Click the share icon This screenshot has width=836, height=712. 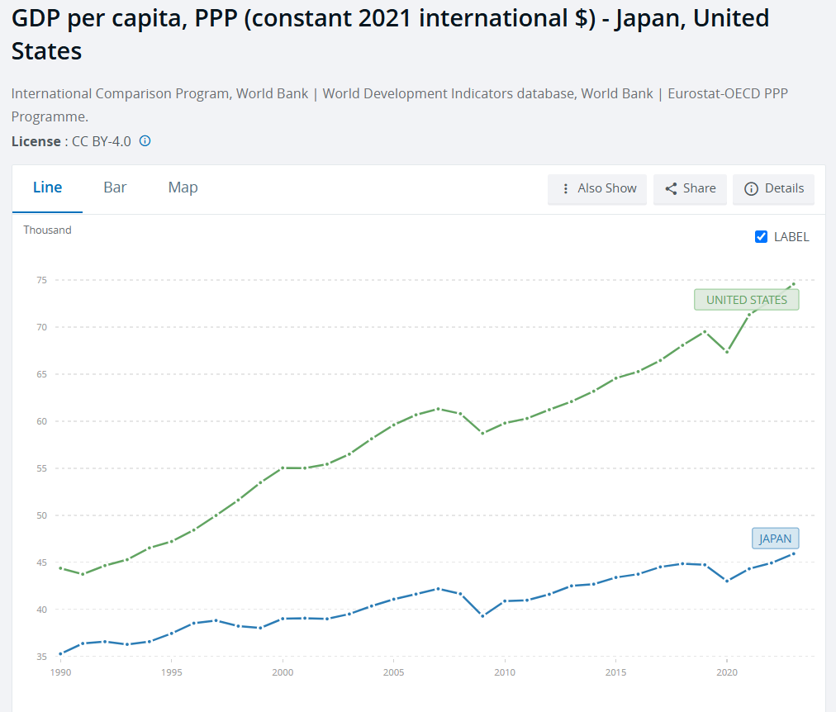coord(671,188)
